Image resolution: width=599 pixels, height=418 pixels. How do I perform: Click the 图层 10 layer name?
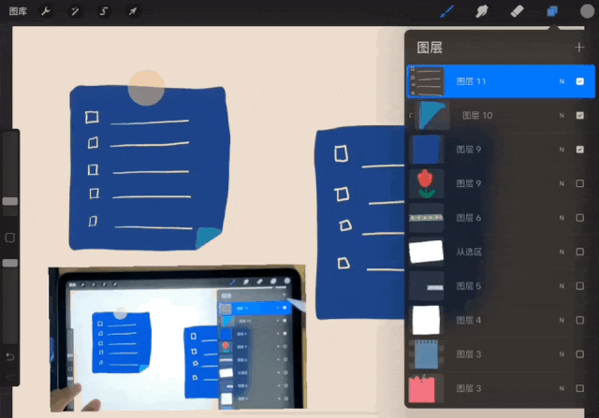click(x=477, y=115)
